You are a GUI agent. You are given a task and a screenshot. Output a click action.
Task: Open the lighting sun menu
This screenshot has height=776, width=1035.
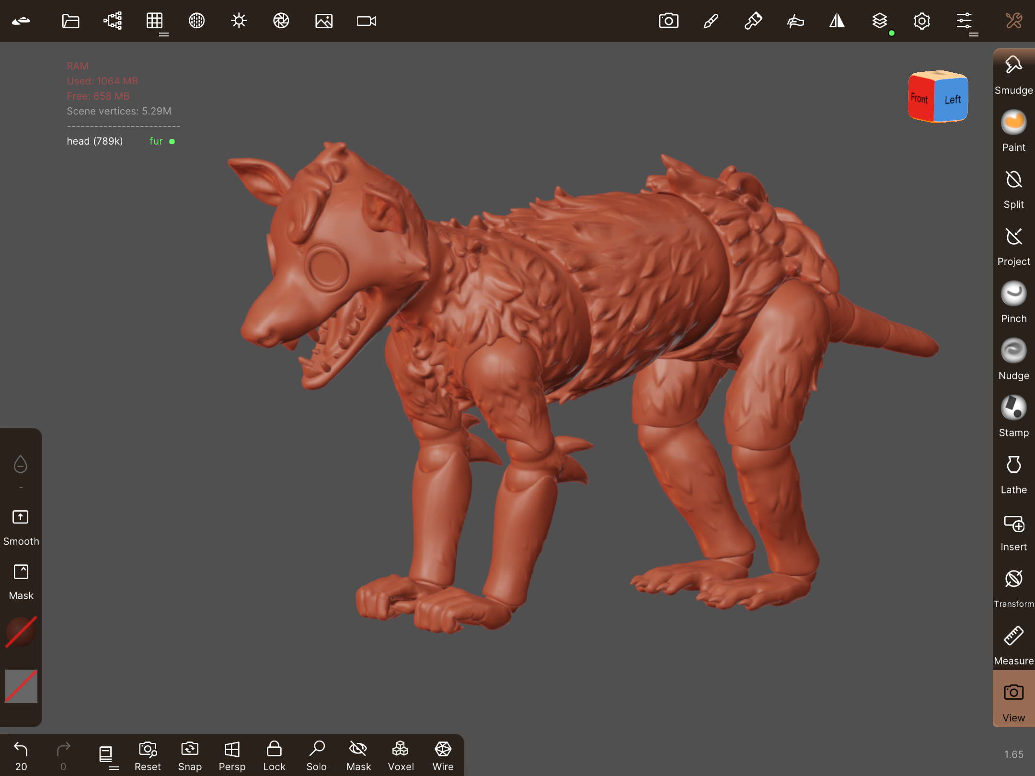click(239, 21)
